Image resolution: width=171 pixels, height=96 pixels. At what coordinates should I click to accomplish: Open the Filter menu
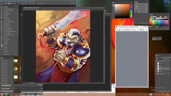click(22, 1)
